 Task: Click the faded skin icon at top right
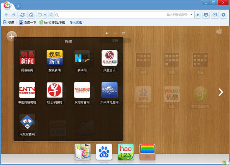(219, 31)
